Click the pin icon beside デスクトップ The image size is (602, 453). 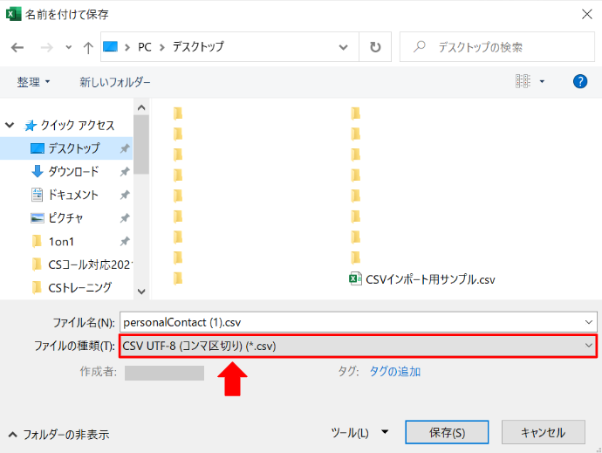125,148
